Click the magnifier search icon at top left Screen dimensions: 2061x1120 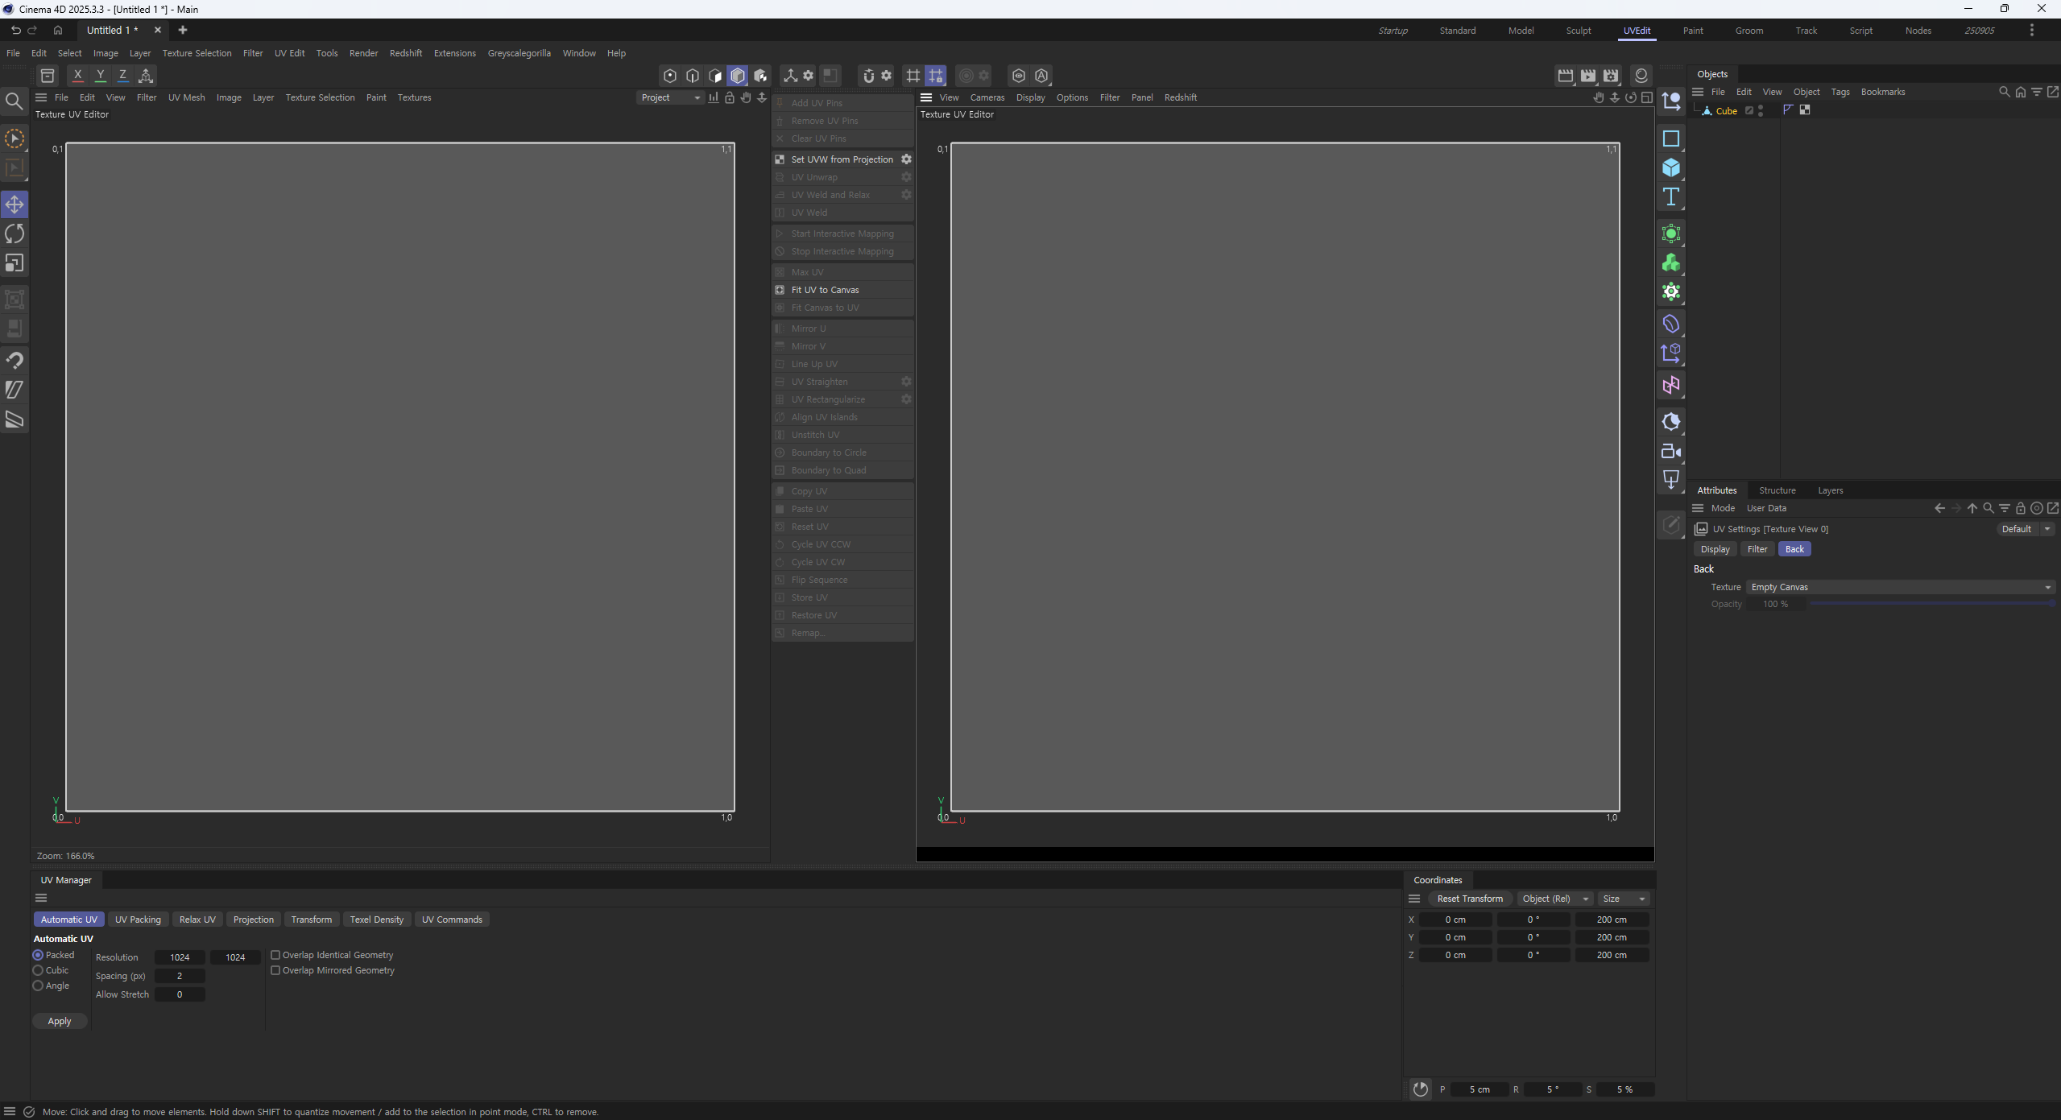(14, 101)
